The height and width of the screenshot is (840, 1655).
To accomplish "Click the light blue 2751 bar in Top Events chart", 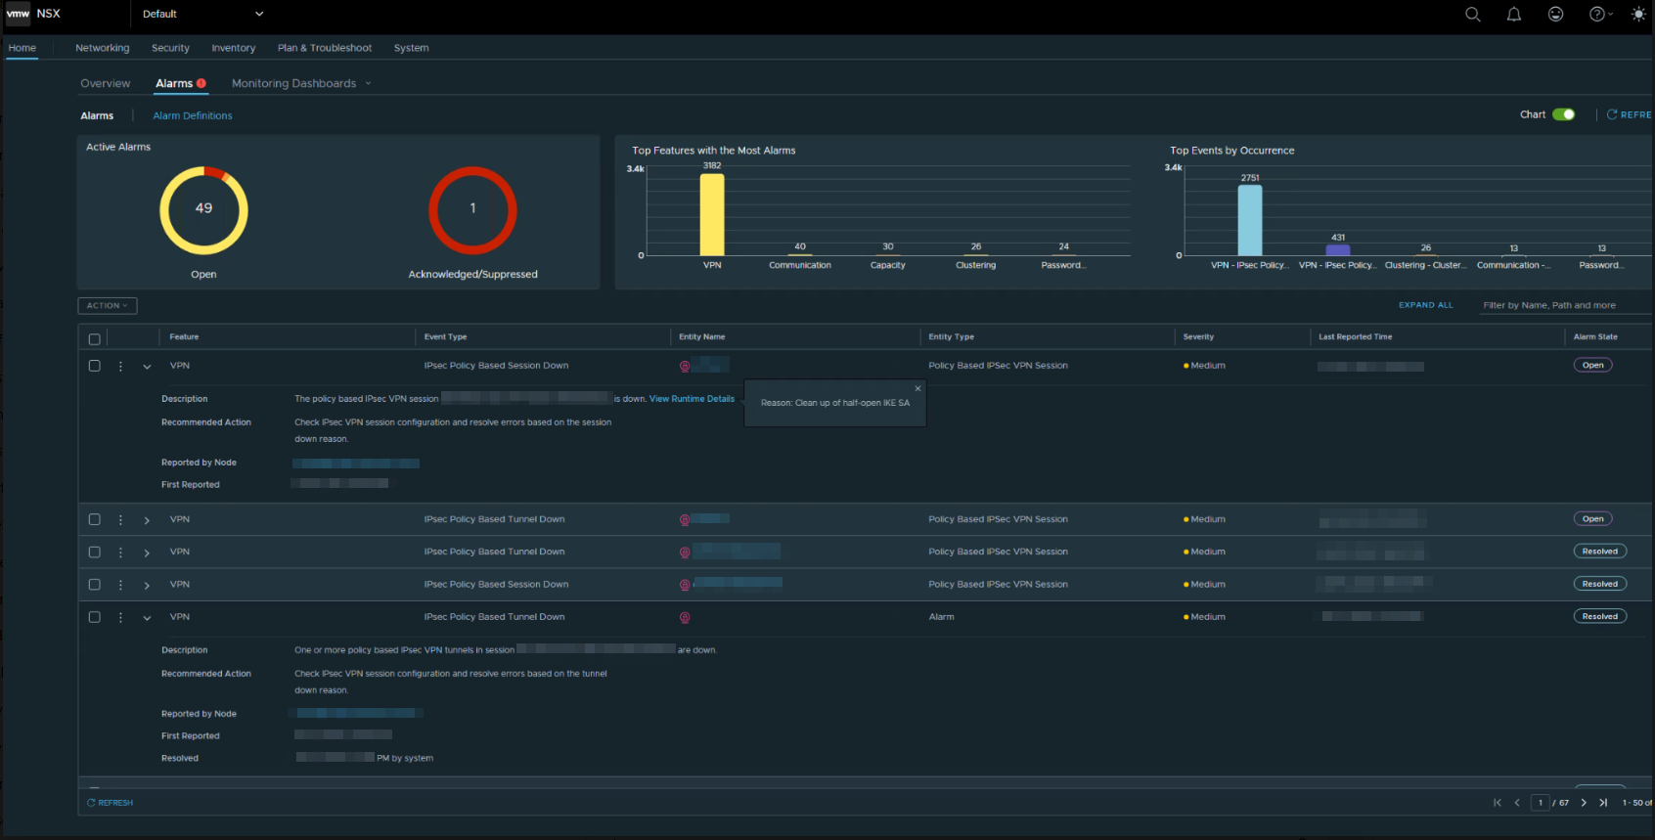I will click(1250, 221).
